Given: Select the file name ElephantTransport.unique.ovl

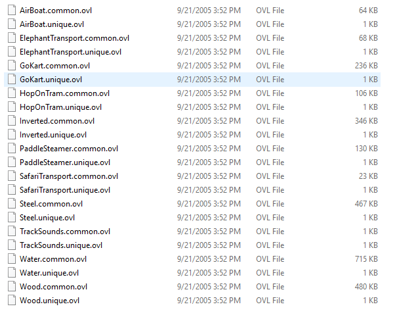Looking at the screenshot, I should coord(71,52).
